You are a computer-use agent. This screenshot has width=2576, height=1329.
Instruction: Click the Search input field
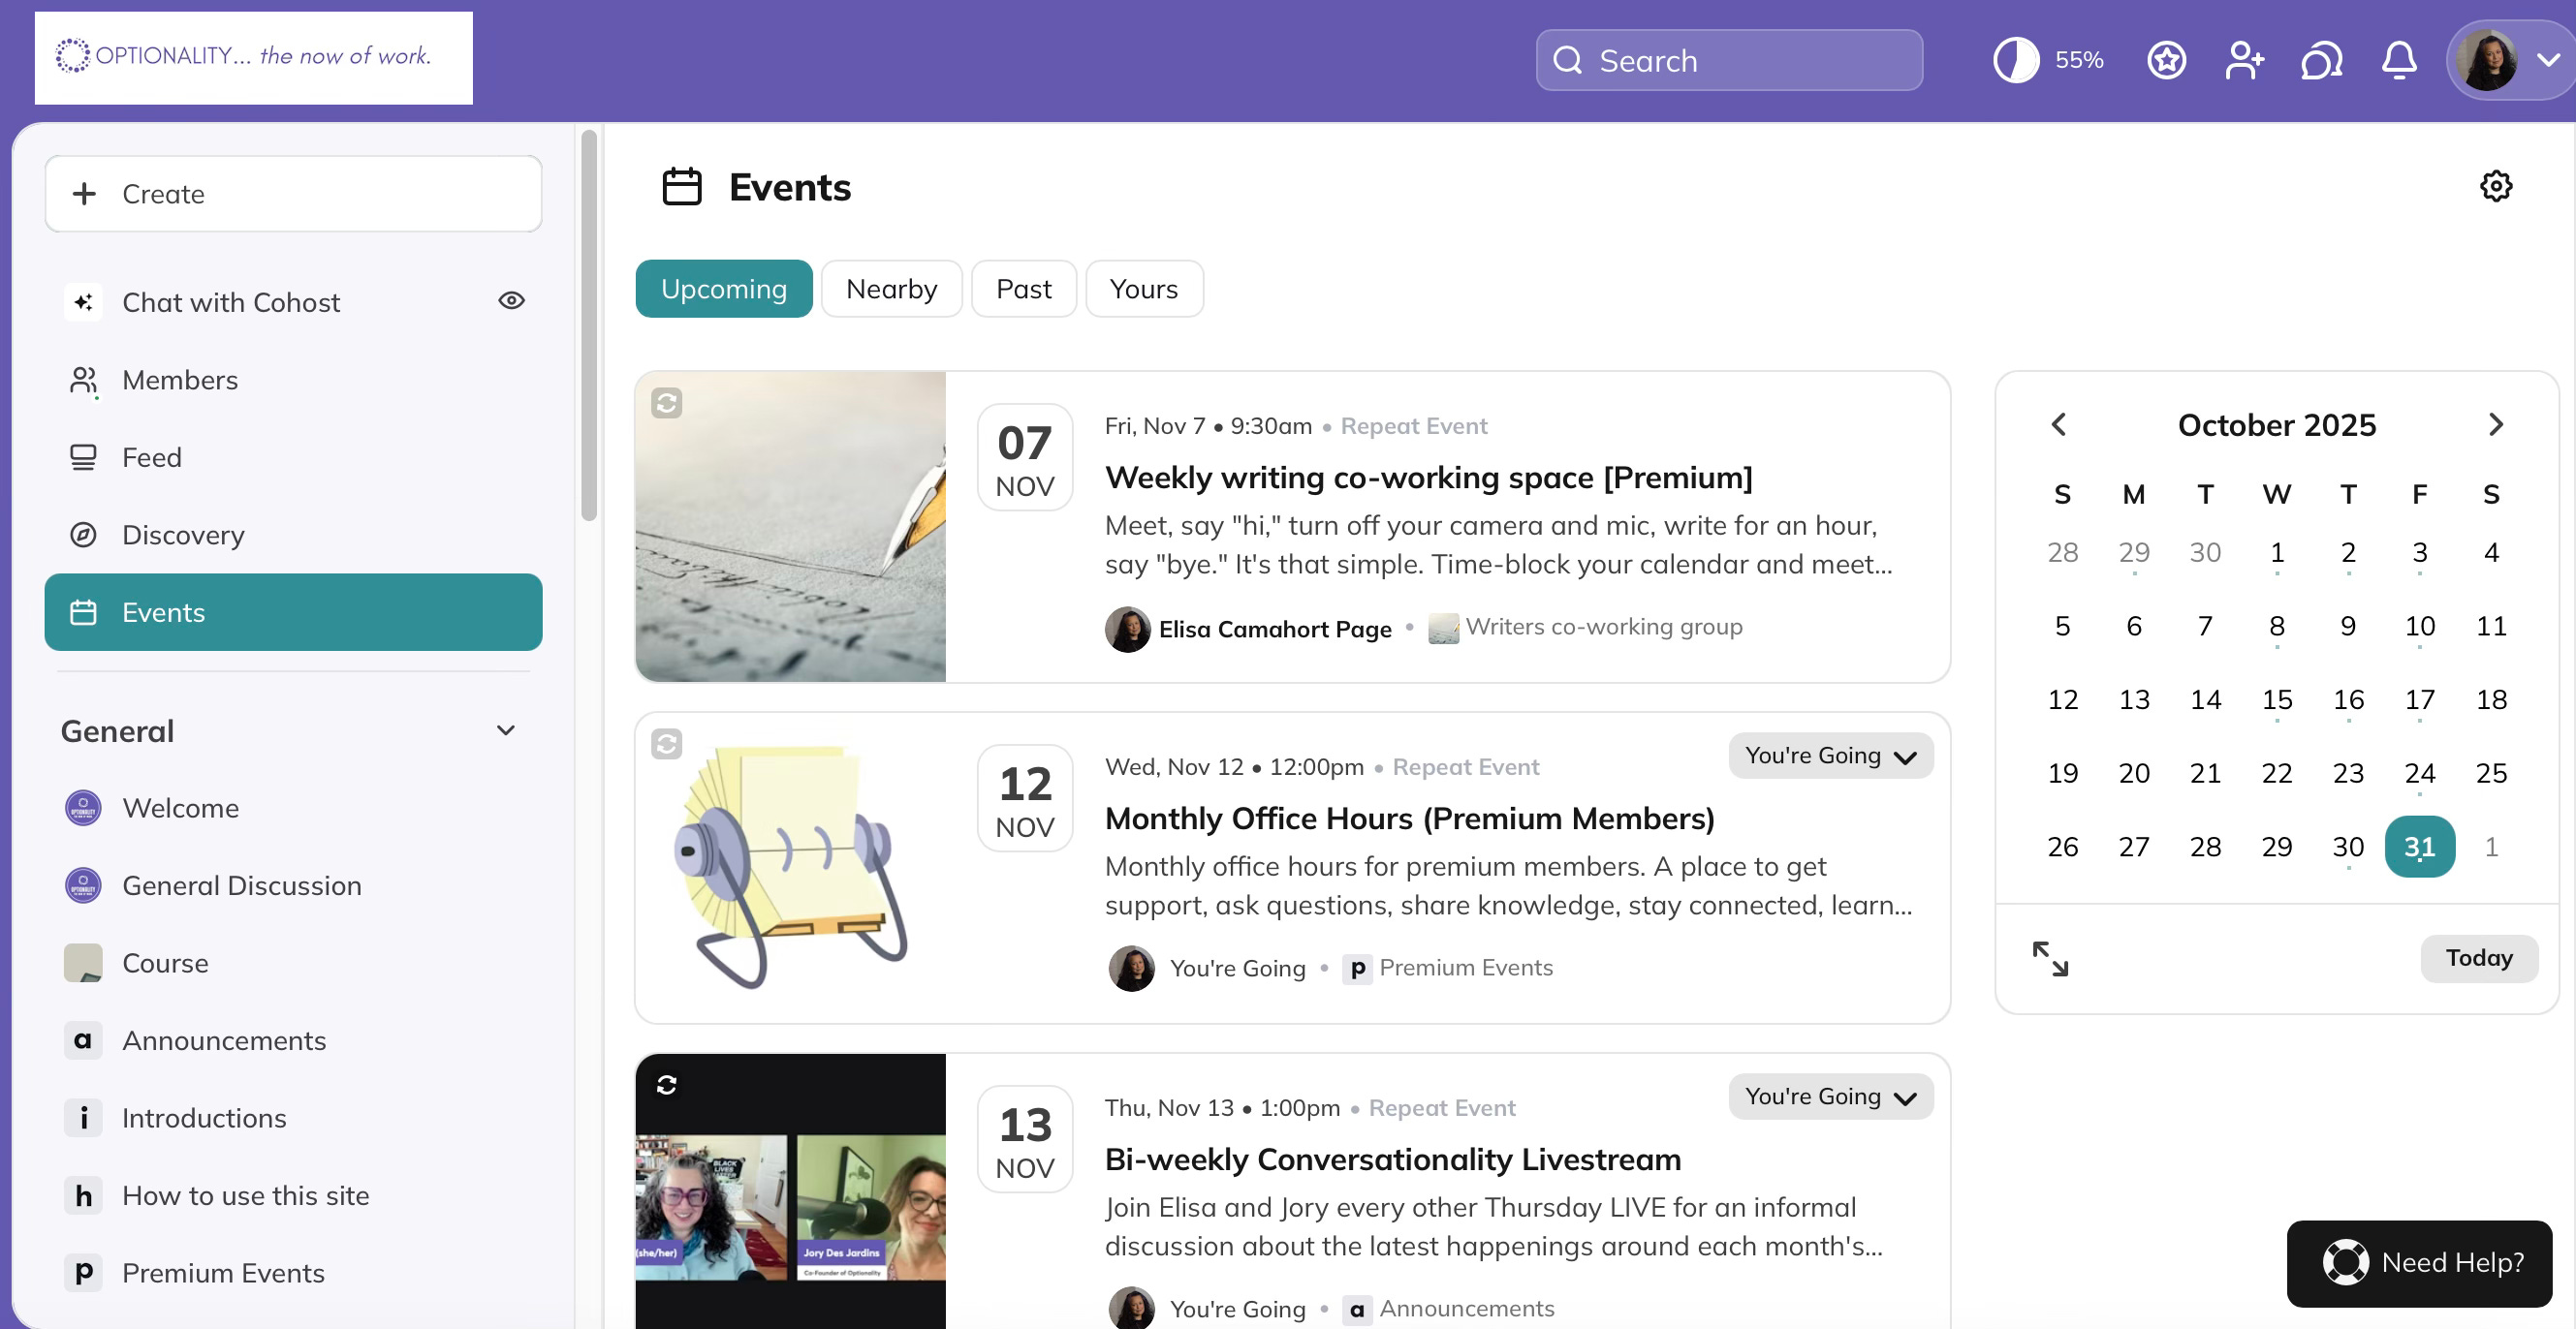point(1728,61)
